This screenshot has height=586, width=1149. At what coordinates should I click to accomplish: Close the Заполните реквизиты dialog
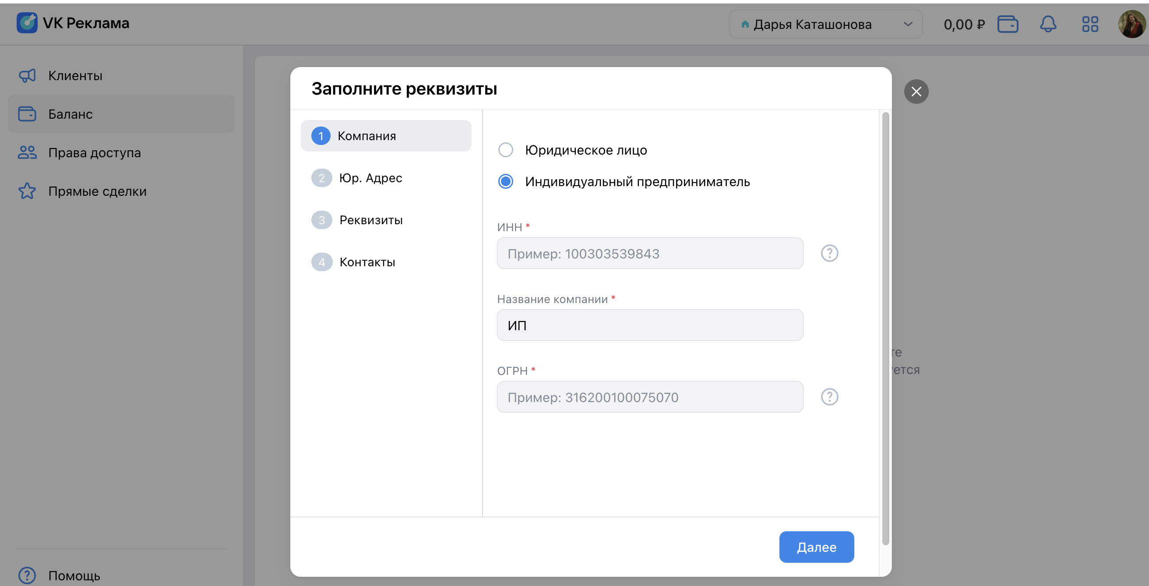tap(916, 92)
